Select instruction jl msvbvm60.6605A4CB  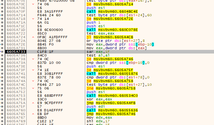pos(110,37)
